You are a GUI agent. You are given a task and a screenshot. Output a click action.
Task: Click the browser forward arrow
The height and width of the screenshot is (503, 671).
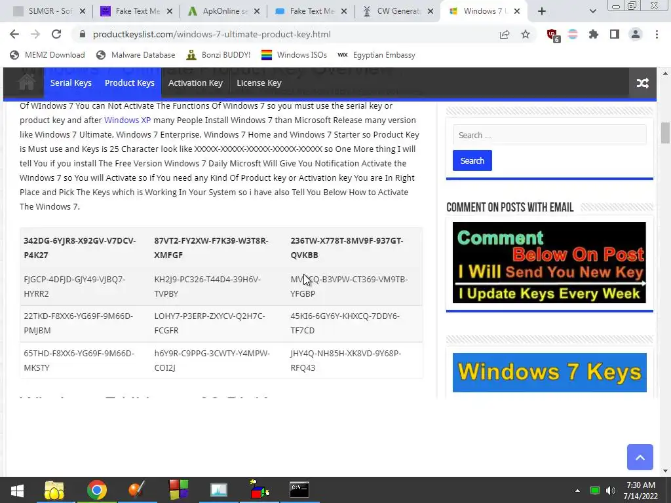pyautogui.click(x=35, y=34)
